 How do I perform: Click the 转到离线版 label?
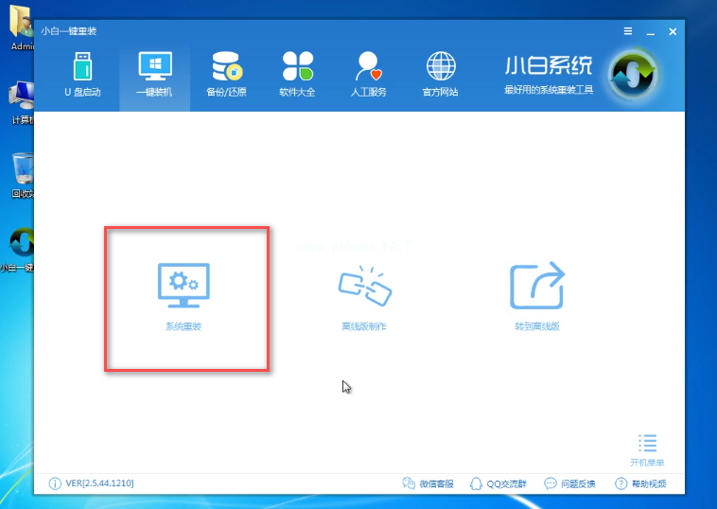[x=537, y=326]
